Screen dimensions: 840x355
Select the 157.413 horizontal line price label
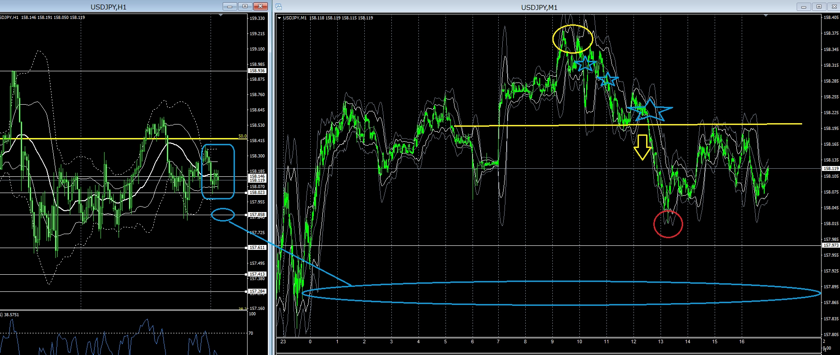click(257, 274)
